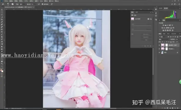The width and height of the screenshot is (181, 110).
Task: Open the layer blend mode dropdown
Action: click(164, 39)
